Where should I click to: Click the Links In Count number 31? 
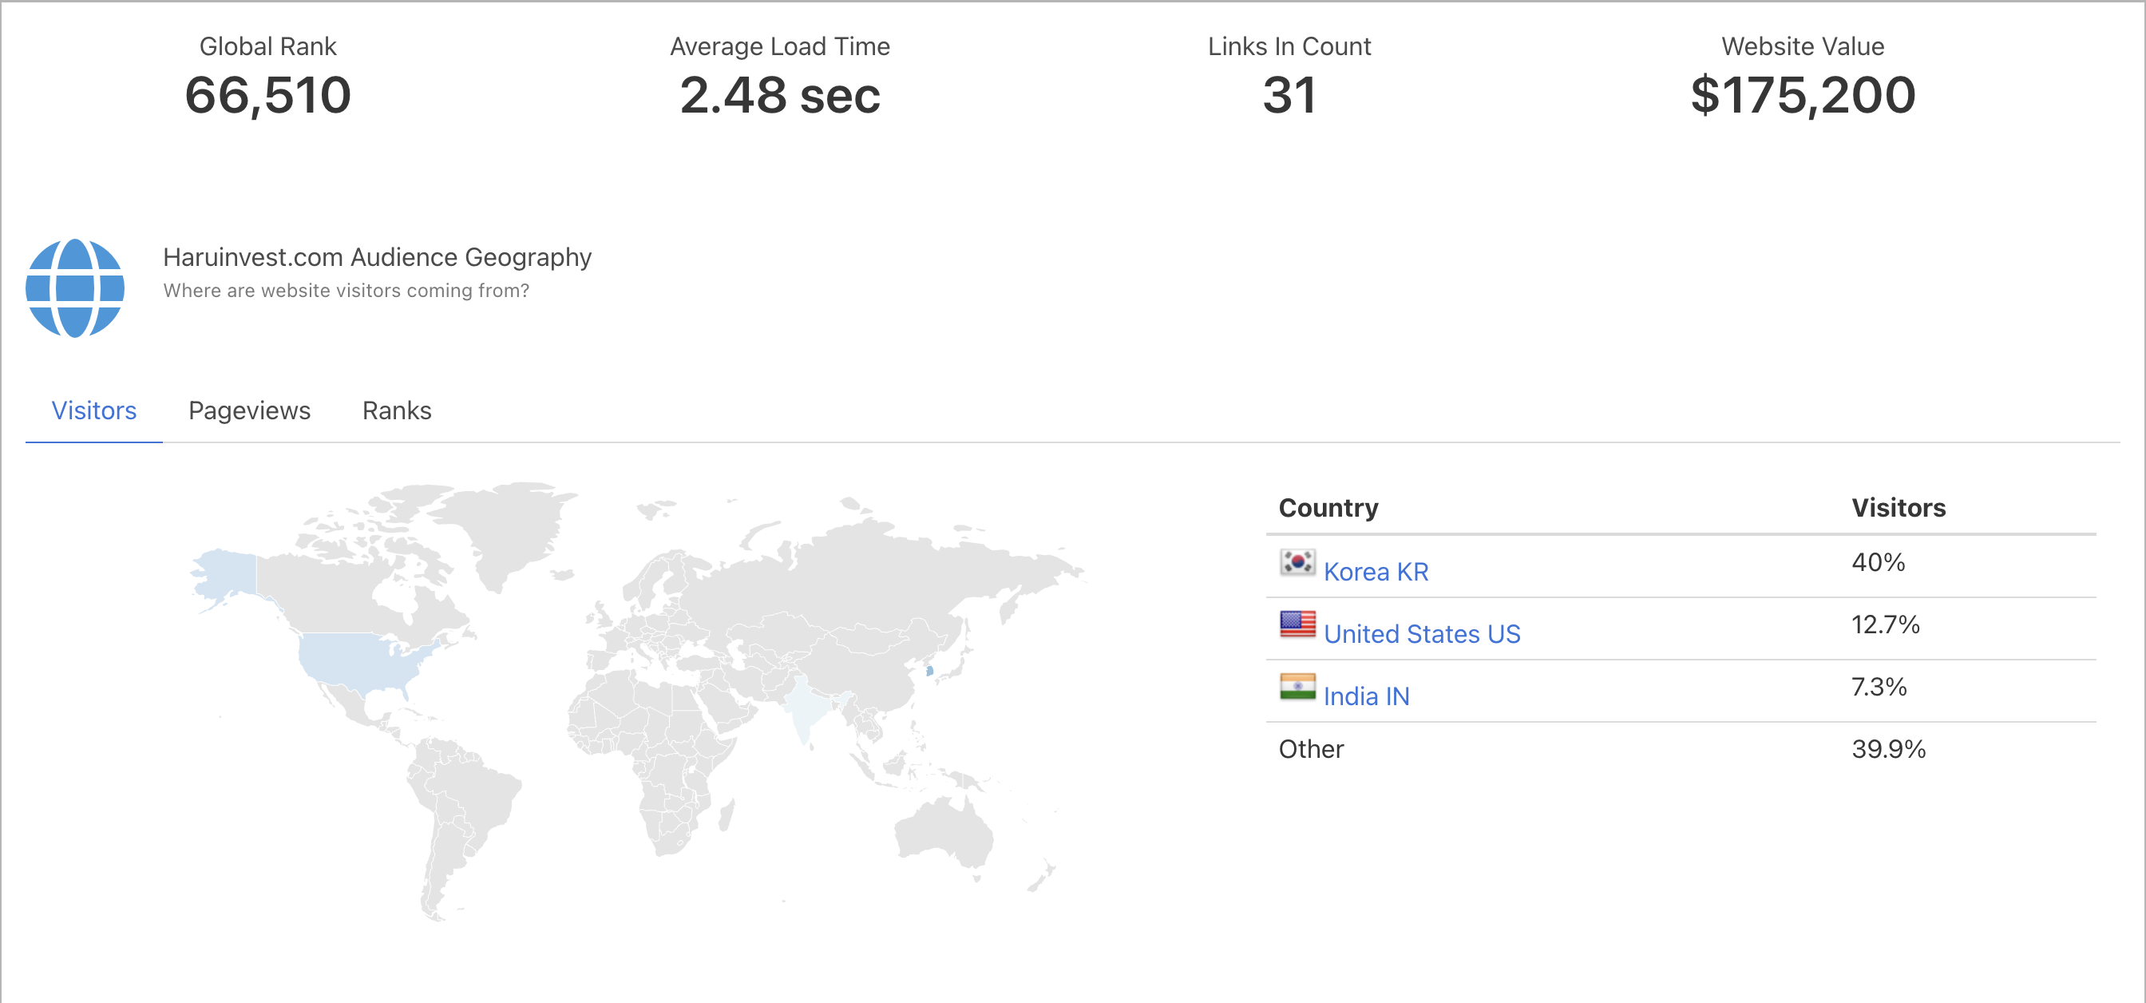click(x=1289, y=95)
